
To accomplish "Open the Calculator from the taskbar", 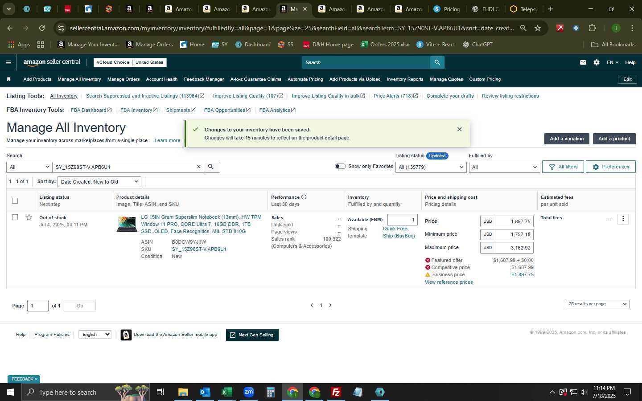I will 270,392.
